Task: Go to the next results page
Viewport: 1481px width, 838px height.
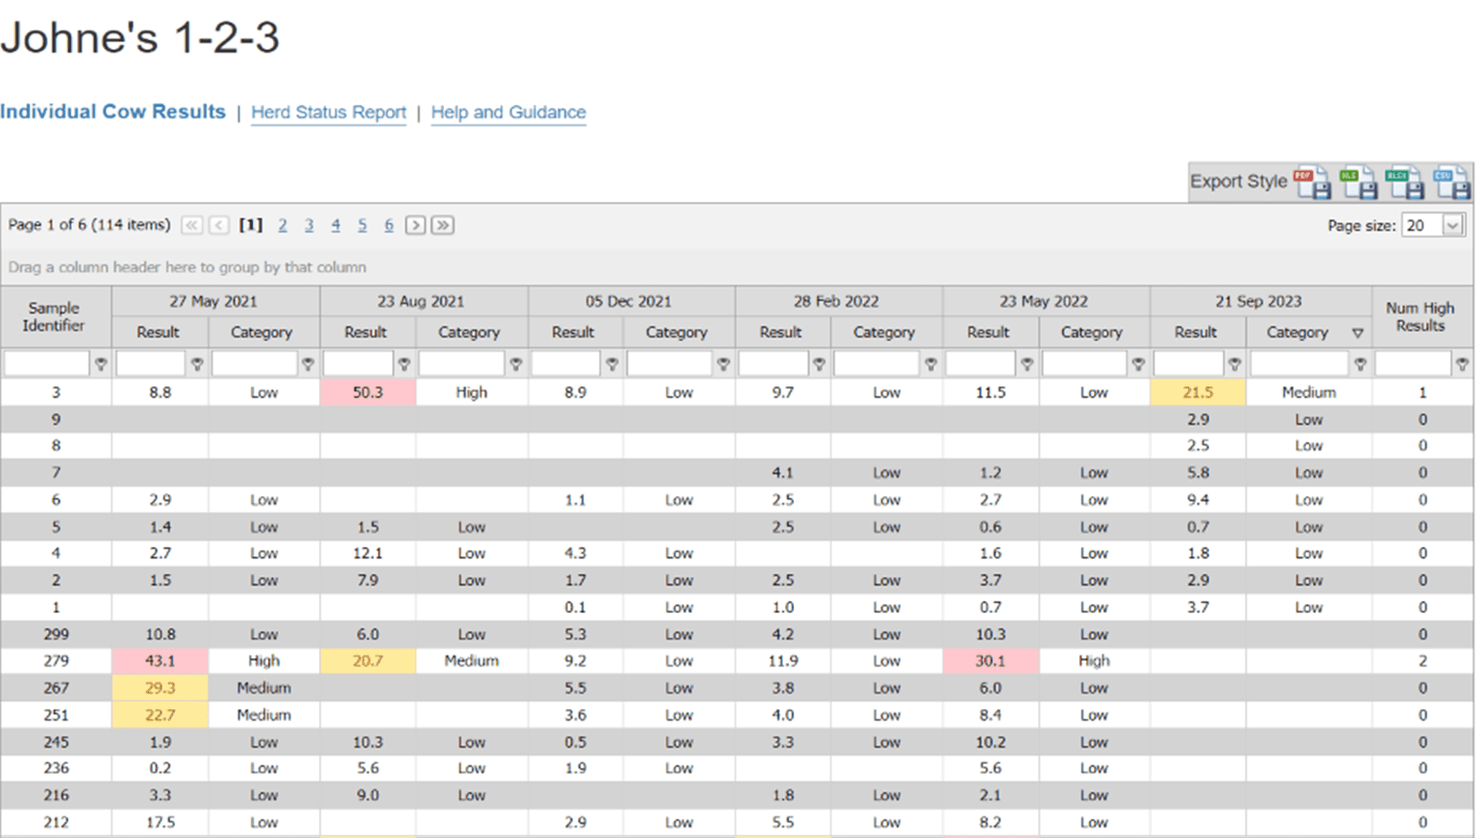Action: pos(415,225)
